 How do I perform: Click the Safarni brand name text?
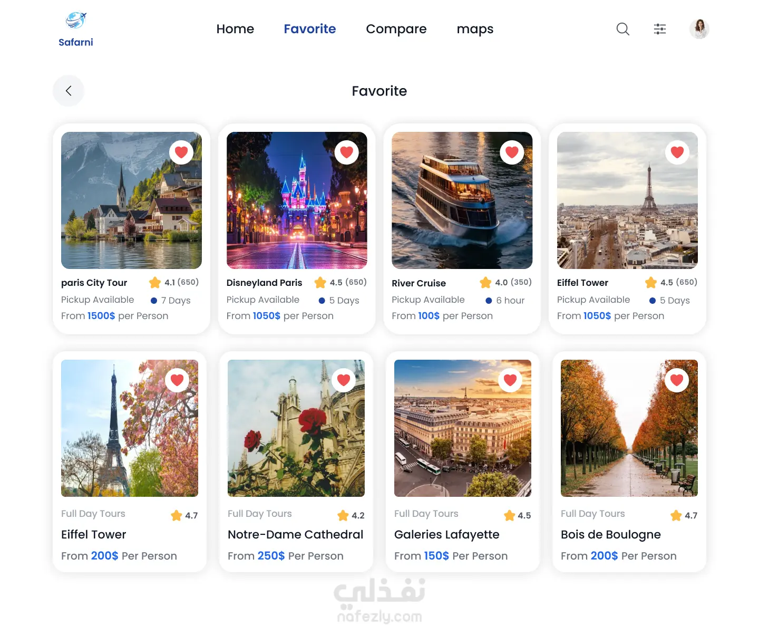pos(76,42)
